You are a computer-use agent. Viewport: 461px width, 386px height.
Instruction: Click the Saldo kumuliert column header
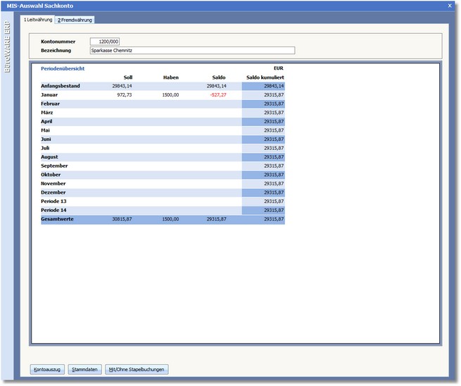tap(265, 77)
